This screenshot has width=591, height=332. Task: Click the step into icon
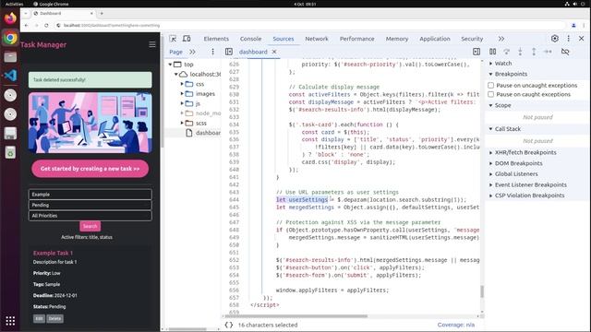(520, 52)
